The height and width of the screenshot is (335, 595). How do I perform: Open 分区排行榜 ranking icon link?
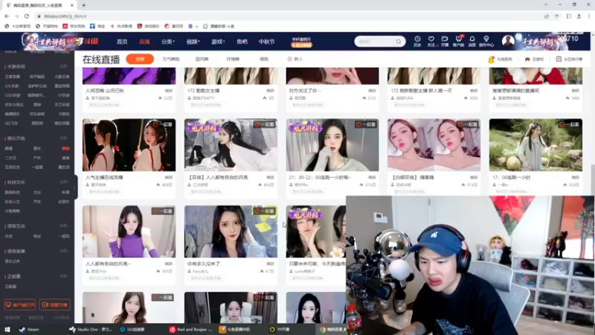pyautogui.click(x=569, y=60)
